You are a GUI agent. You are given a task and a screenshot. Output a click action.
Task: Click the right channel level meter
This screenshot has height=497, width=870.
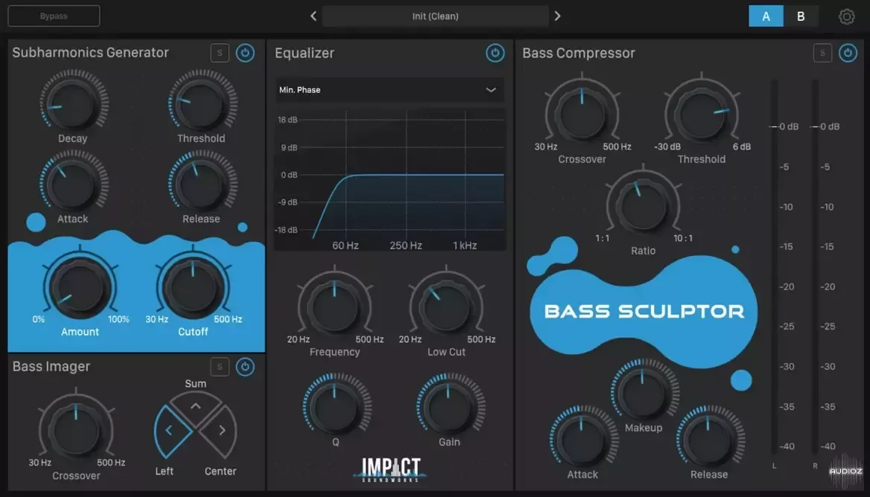tap(815, 267)
